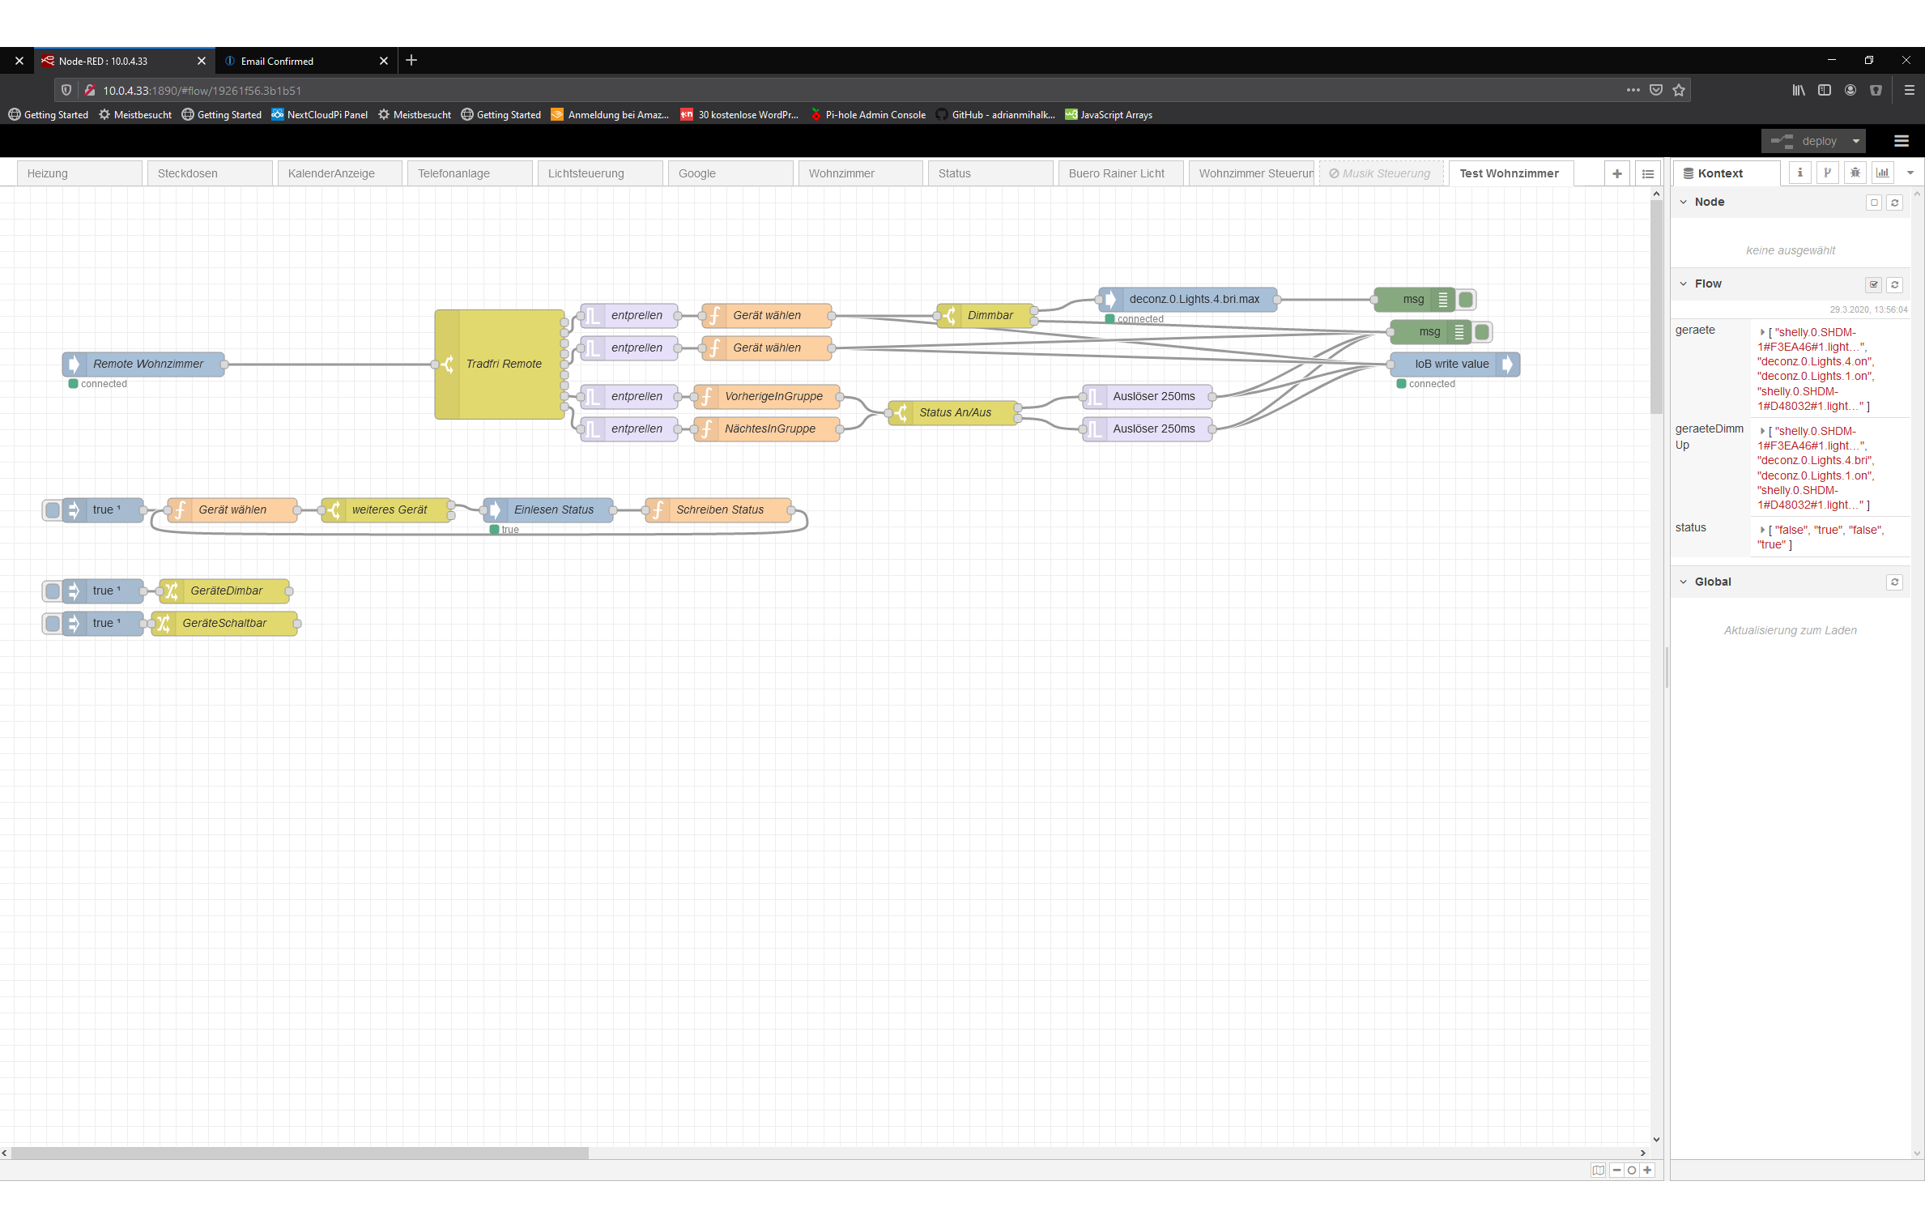
Task: Open the deploy options dropdown arrow
Action: point(1855,141)
